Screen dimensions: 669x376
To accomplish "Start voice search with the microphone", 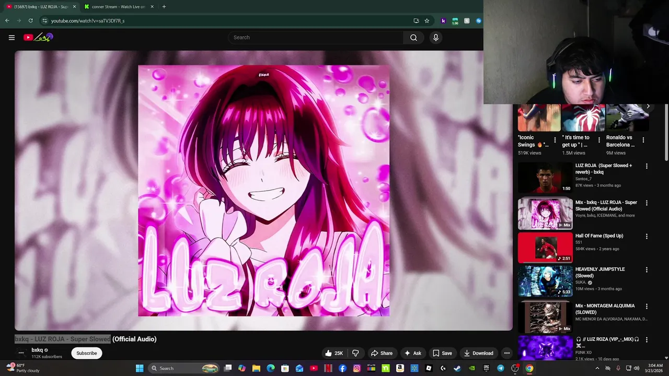I will (435, 38).
